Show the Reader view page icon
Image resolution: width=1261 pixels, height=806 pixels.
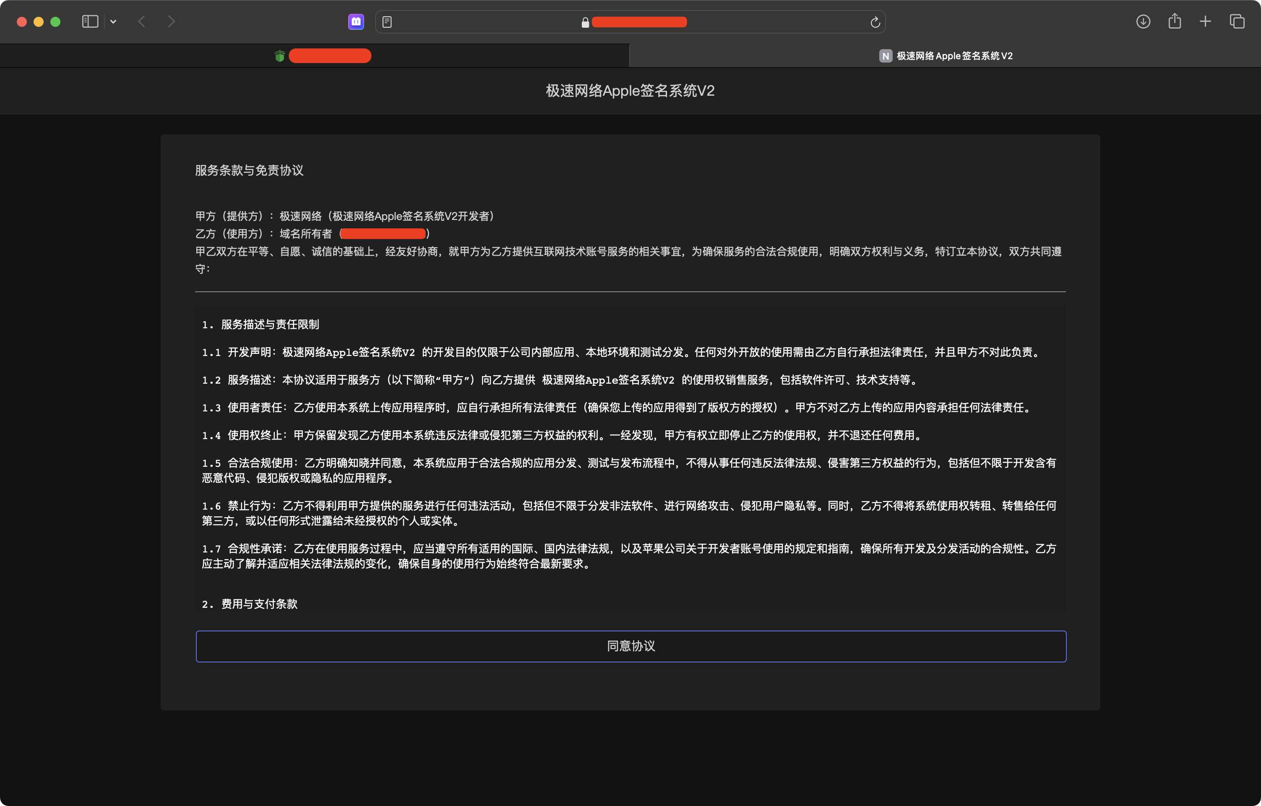click(x=387, y=22)
